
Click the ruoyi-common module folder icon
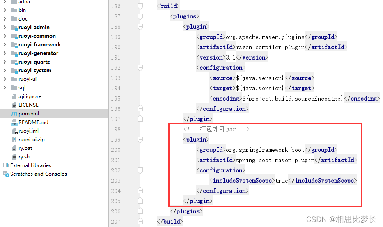14,36
